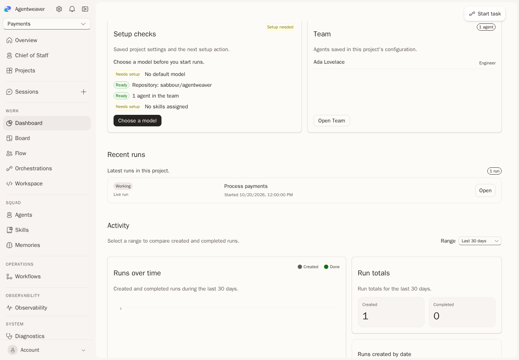Image resolution: width=519 pixels, height=360 pixels.
Task: Open the Diagnostics page
Action: [47, 336]
